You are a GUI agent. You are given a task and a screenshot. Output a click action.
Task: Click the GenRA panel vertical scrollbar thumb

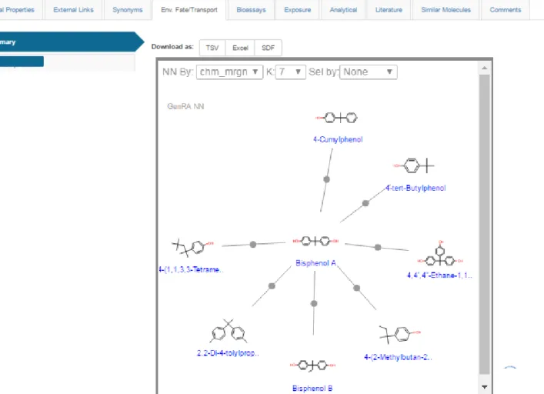(x=484, y=225)
